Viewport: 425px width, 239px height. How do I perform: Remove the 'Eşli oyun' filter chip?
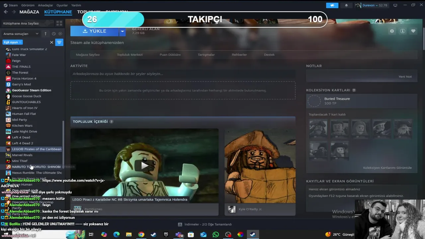[x=20, y=42]
